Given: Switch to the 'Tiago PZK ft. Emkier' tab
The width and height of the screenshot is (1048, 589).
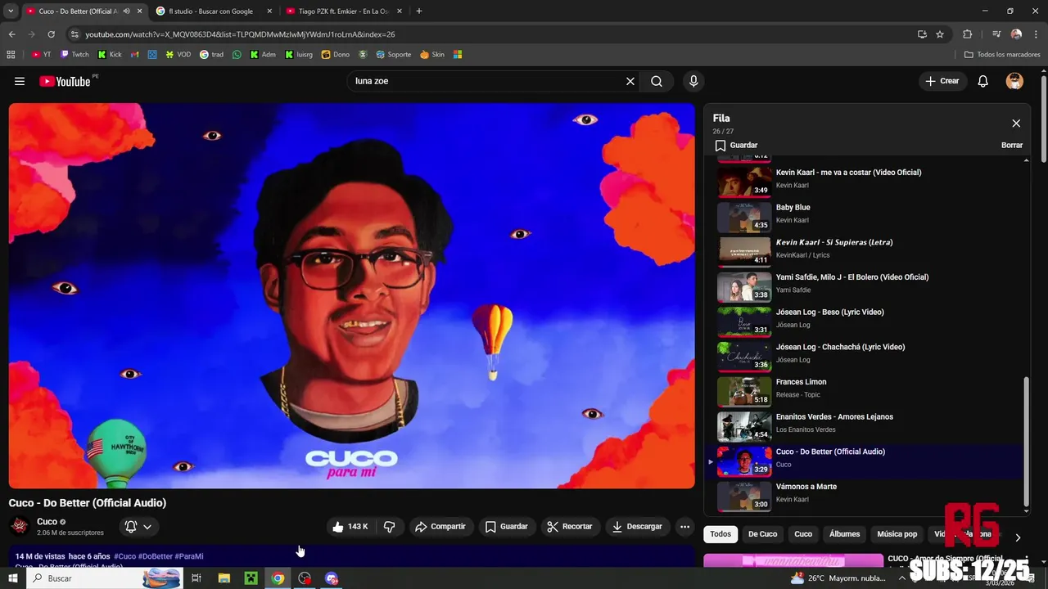Looking at the screenshot, I should pyautogui.click(x=343, y=11).
